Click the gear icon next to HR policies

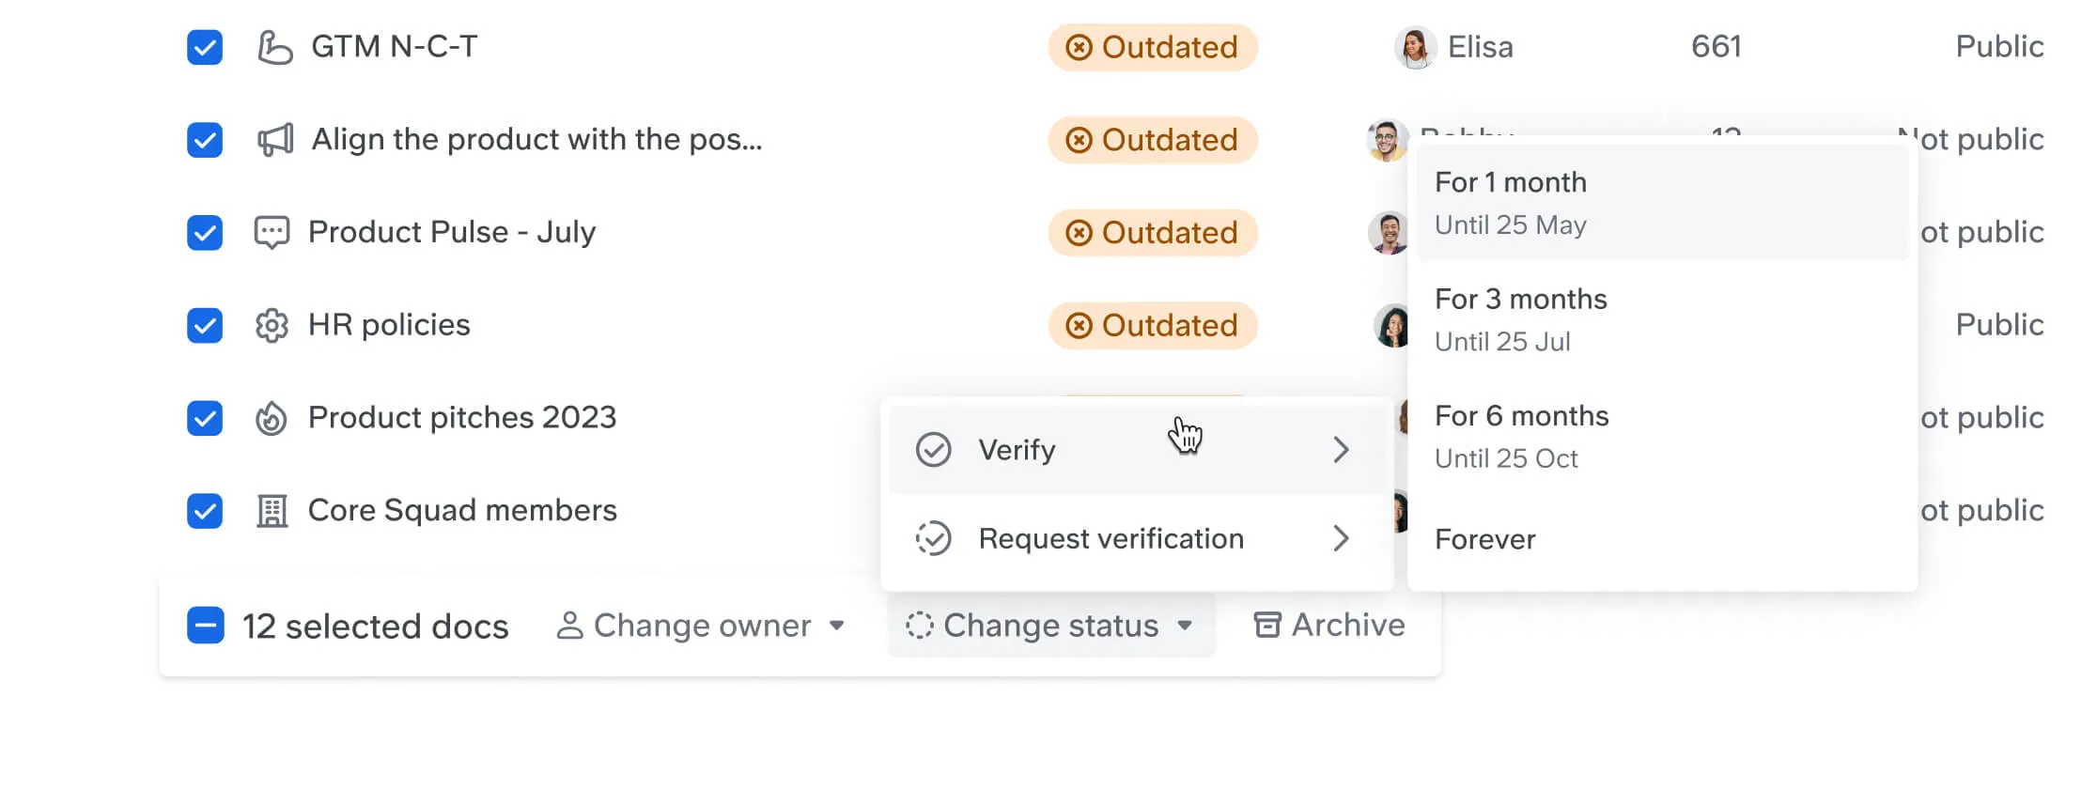272,326
